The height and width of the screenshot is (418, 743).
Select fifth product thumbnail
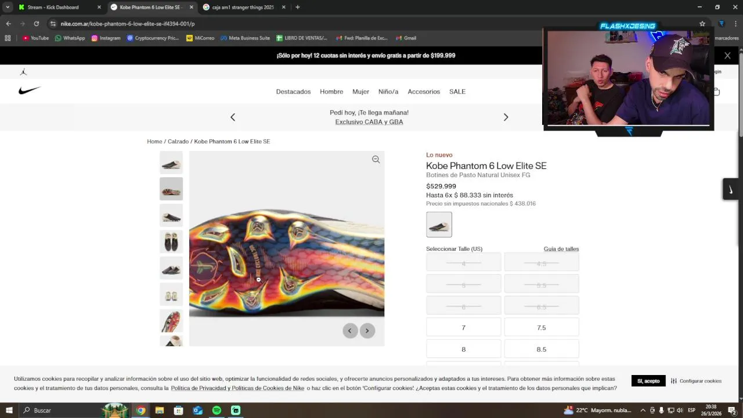tap(171, 268)
